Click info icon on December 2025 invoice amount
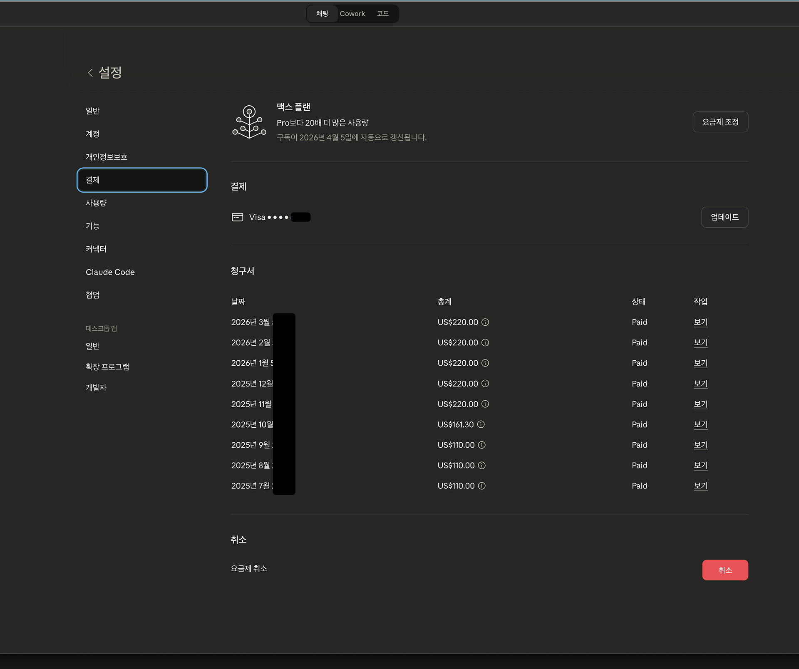Screen dimensions: 799x669 [x=485, y=384]
